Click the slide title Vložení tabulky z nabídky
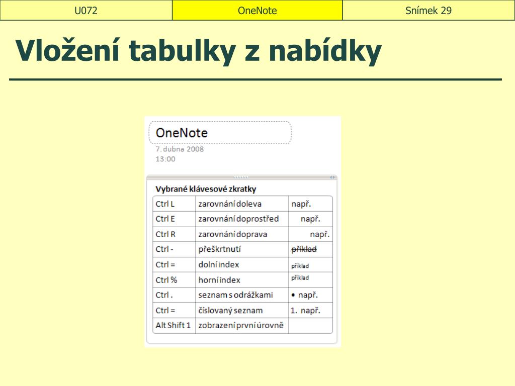Screen dimensions: 515x386 tap(198, 51)
